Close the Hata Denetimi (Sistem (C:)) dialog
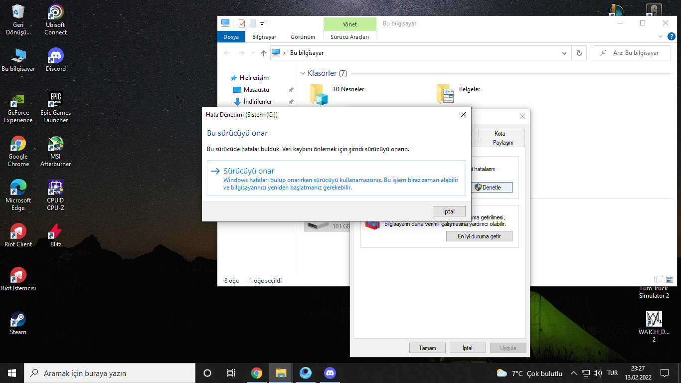The image size is (681, 383). pos(464,114)
